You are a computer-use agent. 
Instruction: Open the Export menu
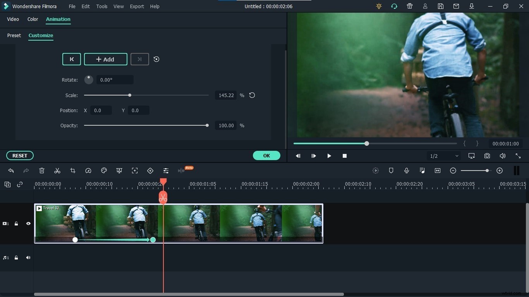click(137, 6)
